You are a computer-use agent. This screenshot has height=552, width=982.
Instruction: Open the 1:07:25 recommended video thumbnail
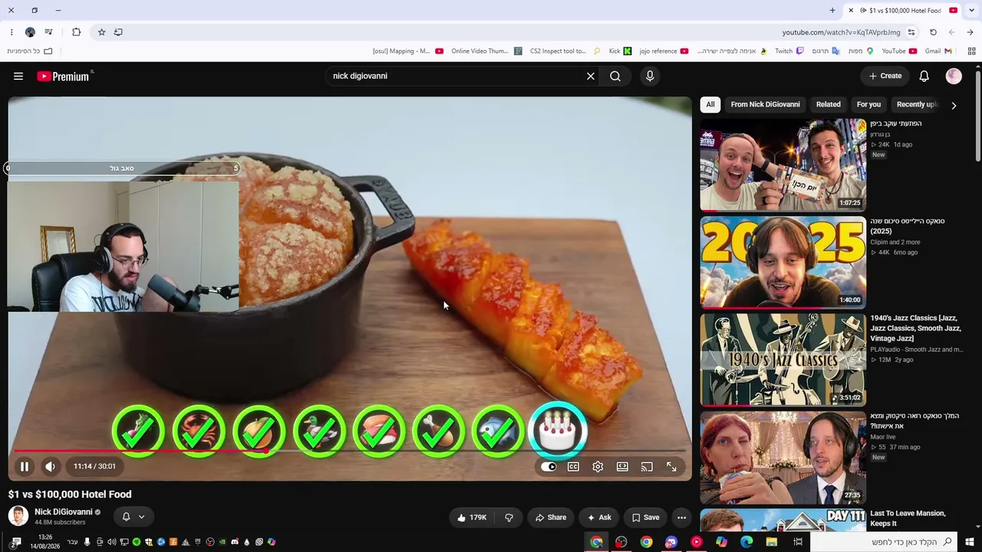point(783,165)
